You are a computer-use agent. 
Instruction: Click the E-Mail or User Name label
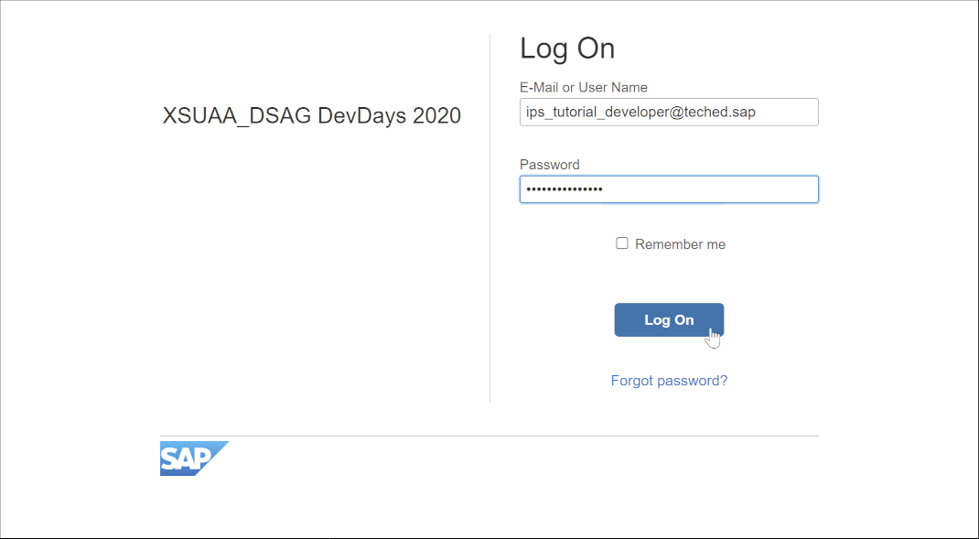[583, 88]
